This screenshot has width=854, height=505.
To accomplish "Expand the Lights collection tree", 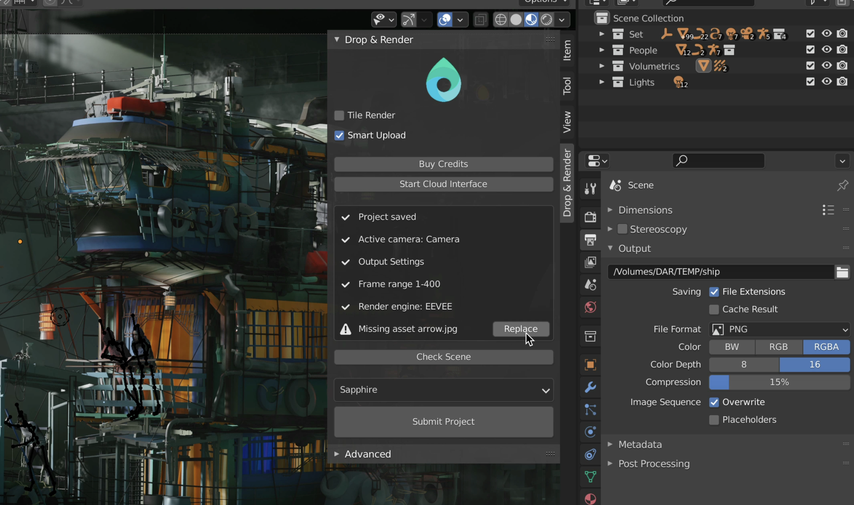I will [x=602, y=82].
